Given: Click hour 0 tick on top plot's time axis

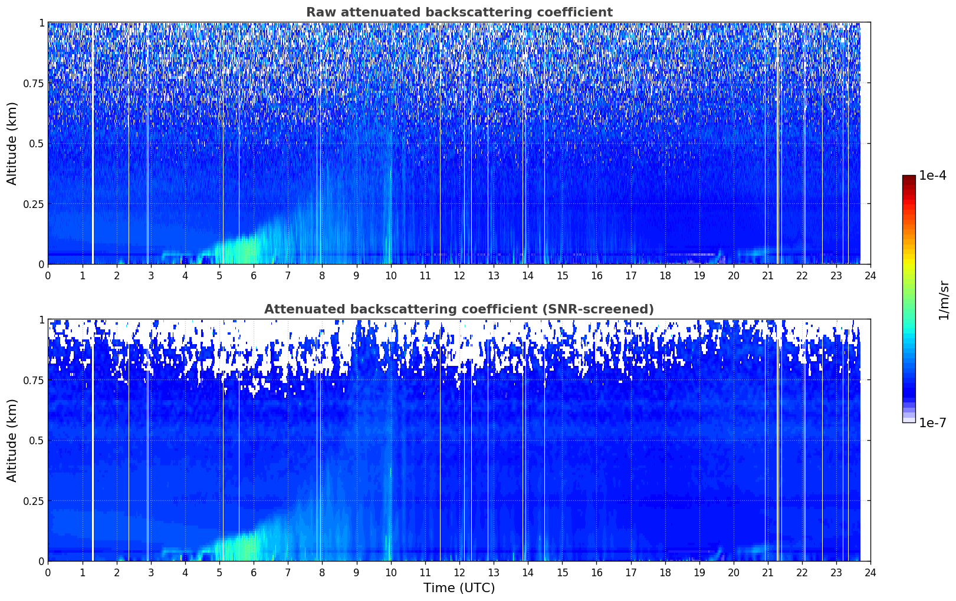Looking at the screenshot, I should coord(48,275).
